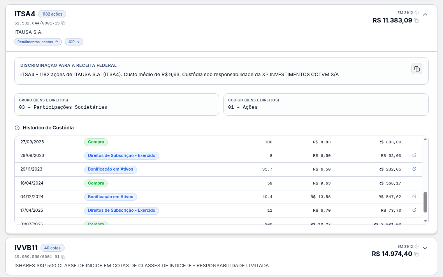Copy the R$ 14.974,40 value
This screenshot has width=443, height=277.
pos(416,254)
